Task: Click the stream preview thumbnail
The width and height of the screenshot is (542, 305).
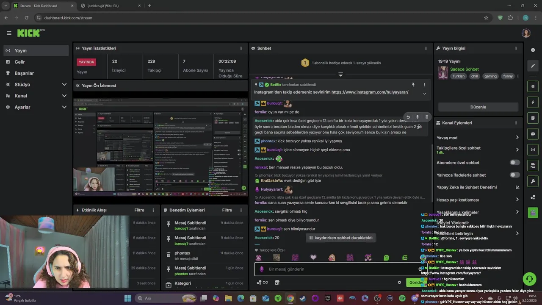Action: tap(160, 147)
